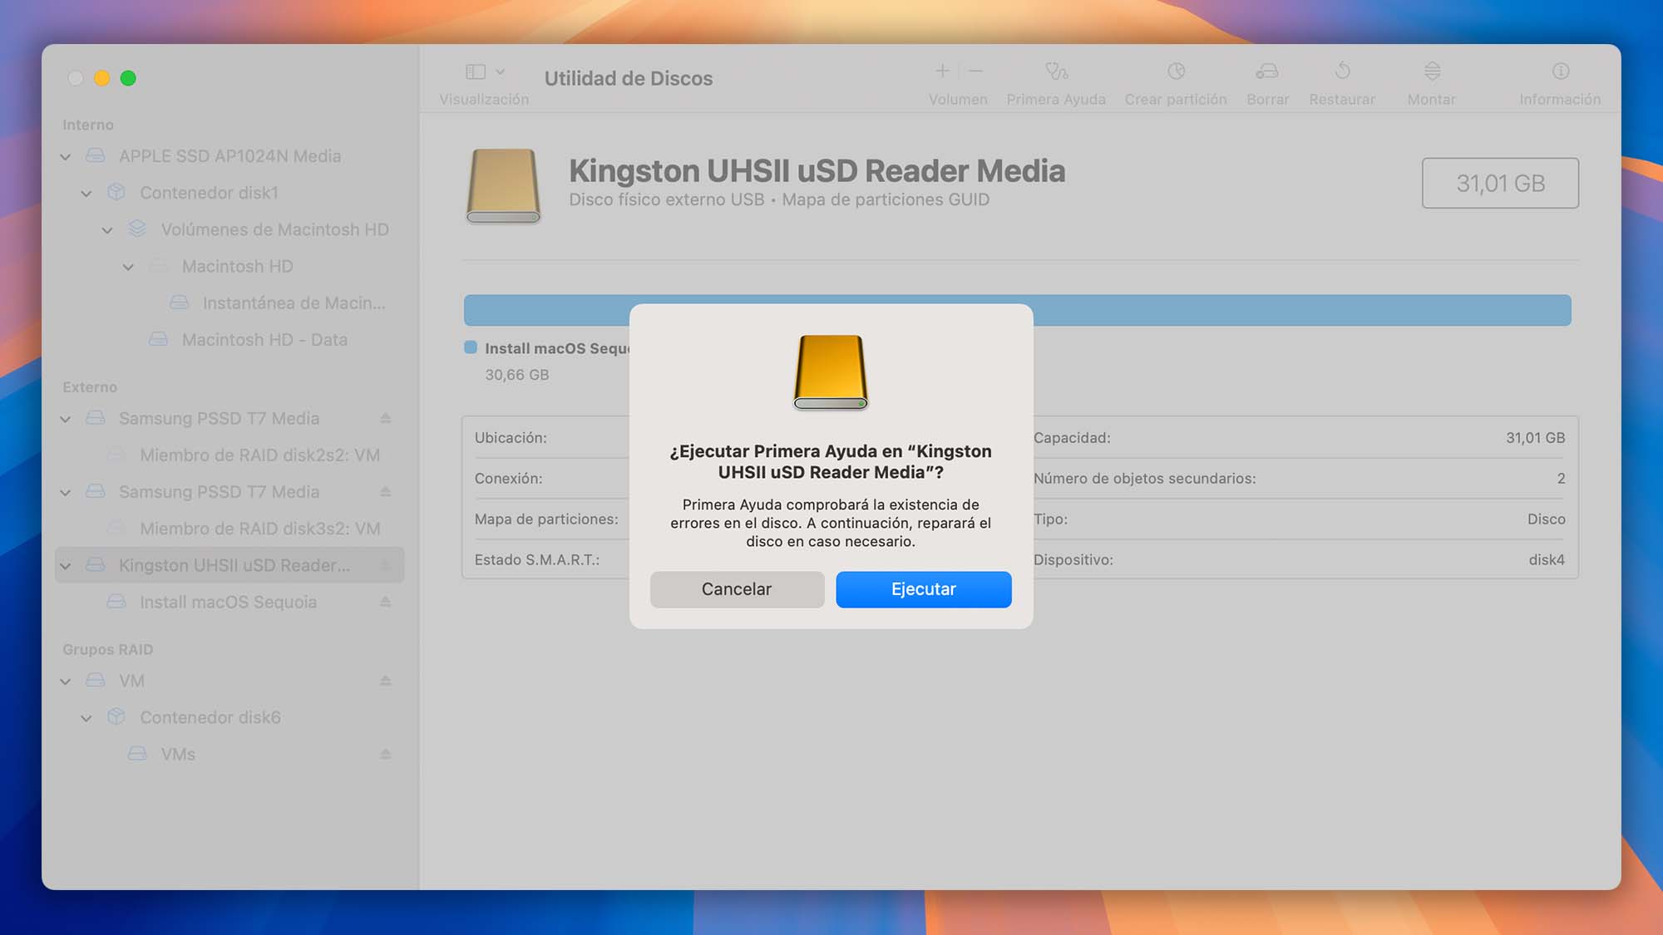
Task: Select Miembro de RAID disk3s2: VM
Action: [229, 529]
